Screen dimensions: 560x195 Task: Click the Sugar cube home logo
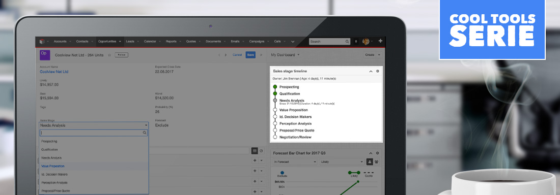(42, 41)
